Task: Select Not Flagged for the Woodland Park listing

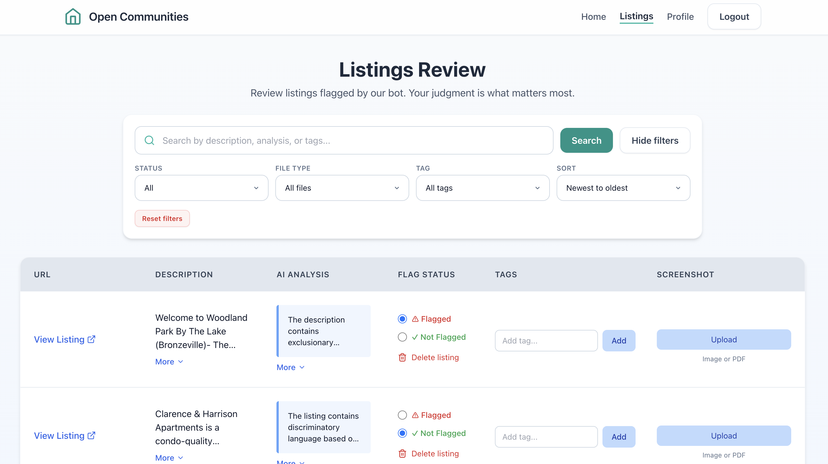Action: [x=402, y=337]
